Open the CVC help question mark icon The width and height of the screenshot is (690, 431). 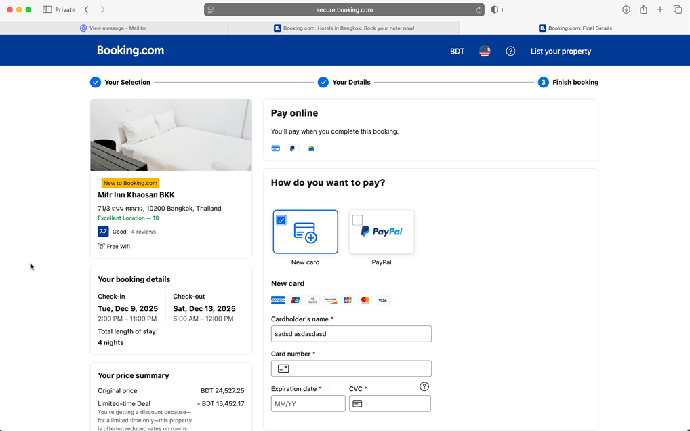424,386
